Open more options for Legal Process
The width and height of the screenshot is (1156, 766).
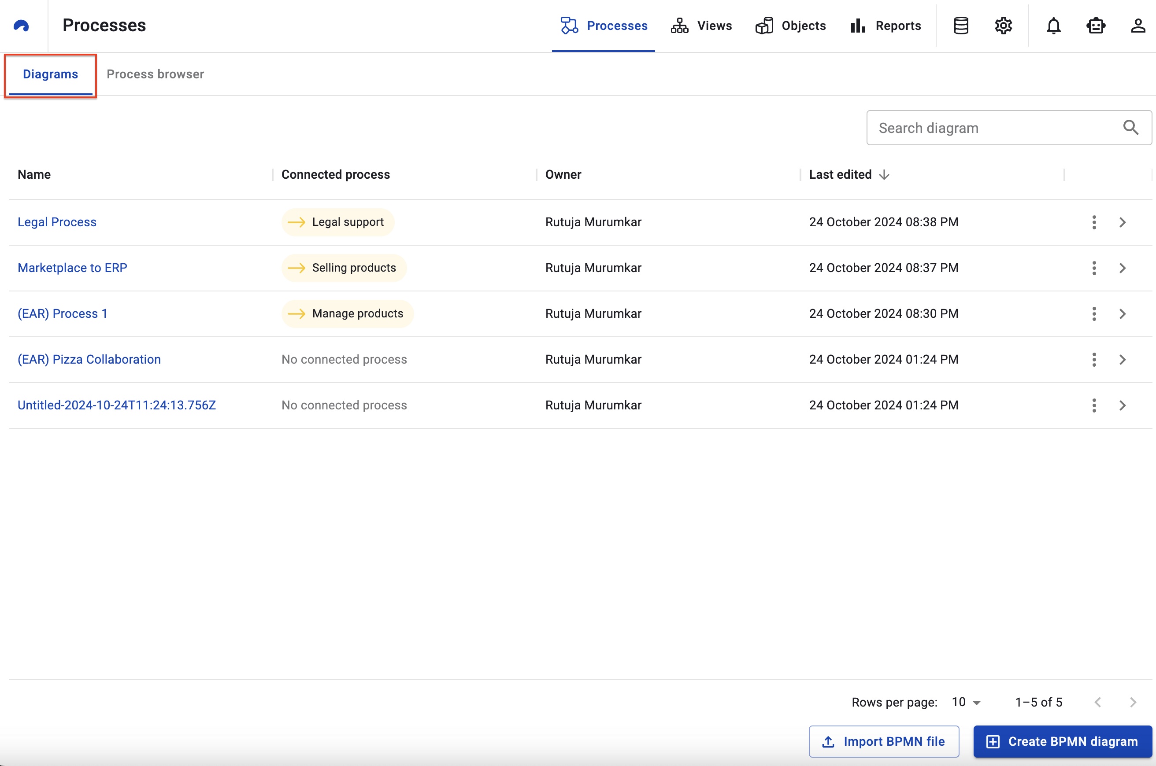[x=1094, y=222]
